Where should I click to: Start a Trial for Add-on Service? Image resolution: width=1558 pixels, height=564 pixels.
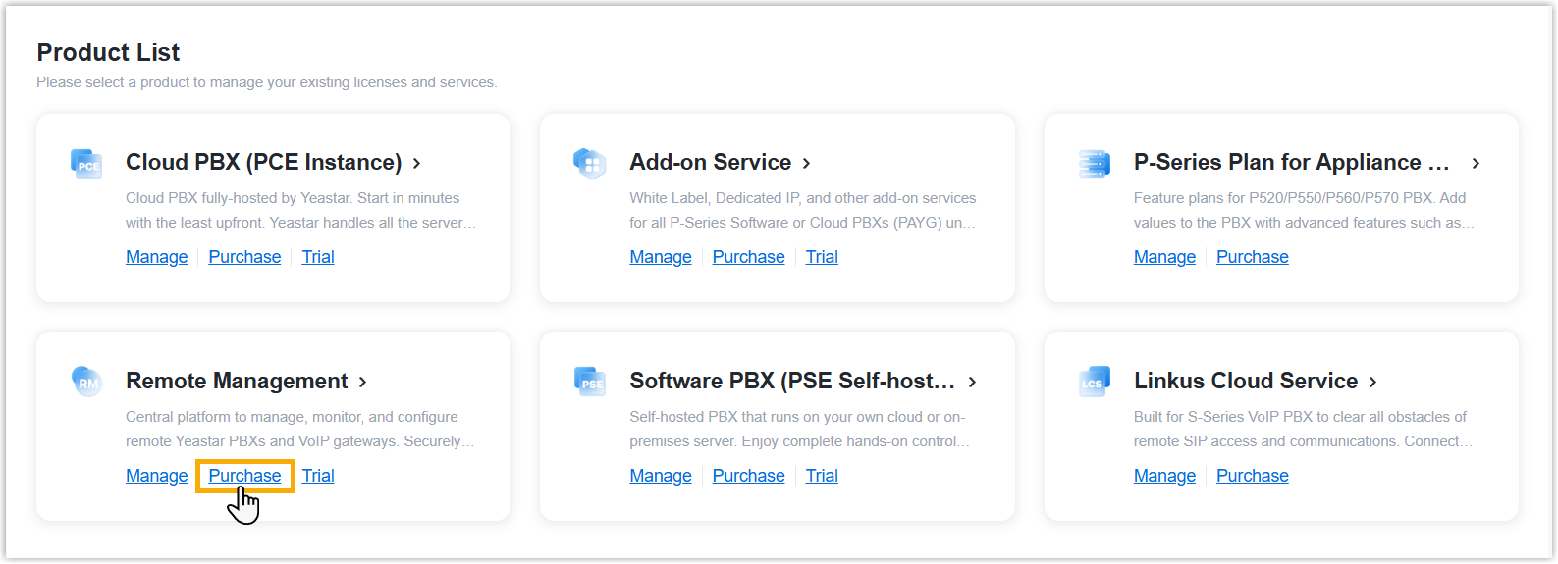click(x=822, y=257)
